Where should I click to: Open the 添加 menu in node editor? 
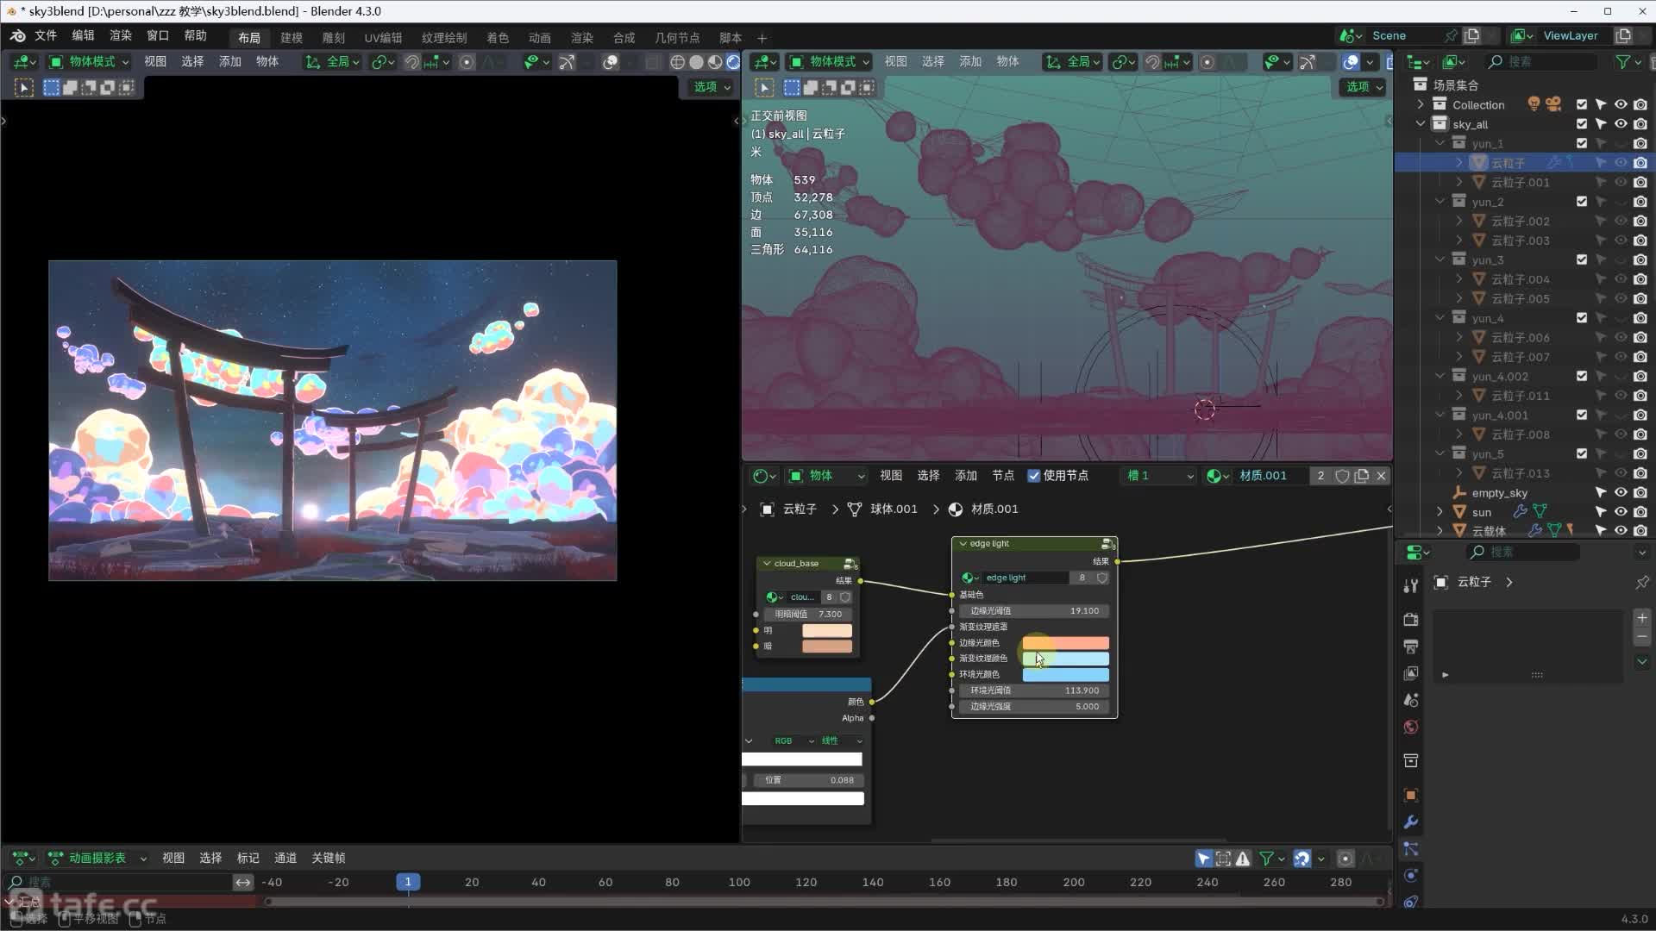(x=965, y=476)
